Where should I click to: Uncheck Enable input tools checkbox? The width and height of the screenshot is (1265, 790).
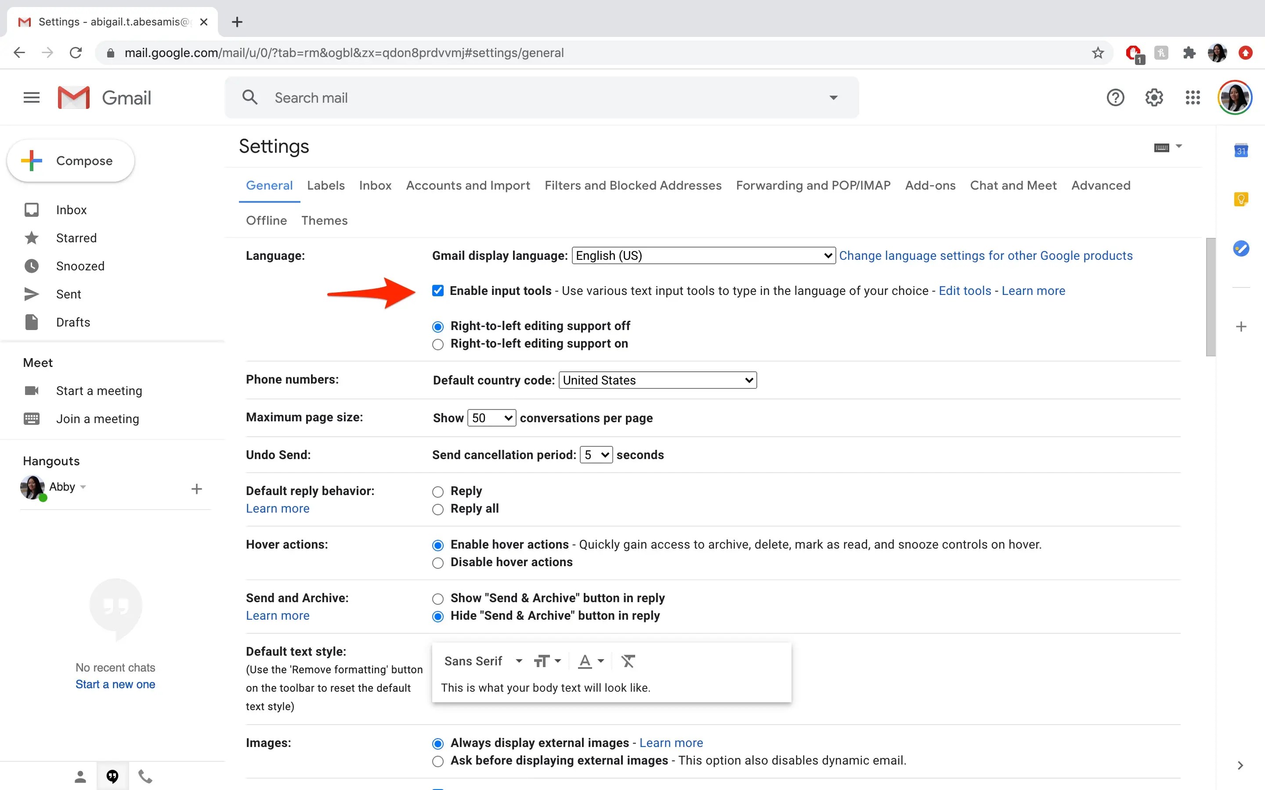coord(438,291)
